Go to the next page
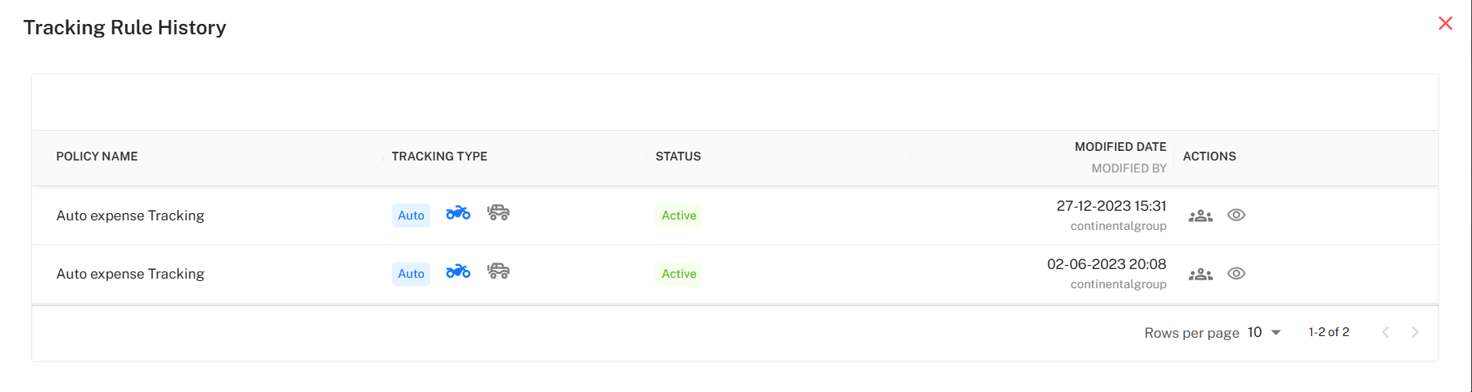 1415,332
